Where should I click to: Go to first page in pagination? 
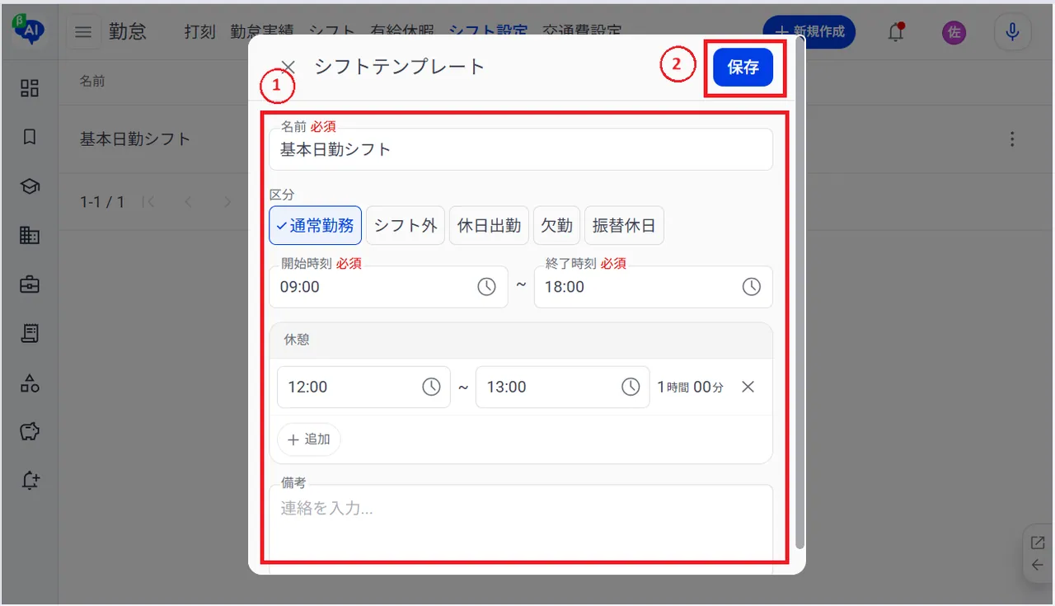[149, 202]
